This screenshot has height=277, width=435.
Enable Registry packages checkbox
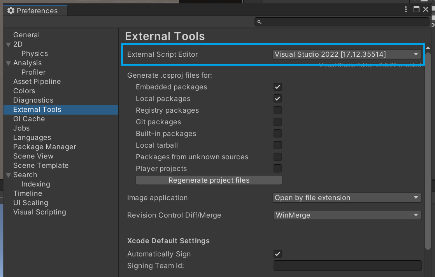277,110
